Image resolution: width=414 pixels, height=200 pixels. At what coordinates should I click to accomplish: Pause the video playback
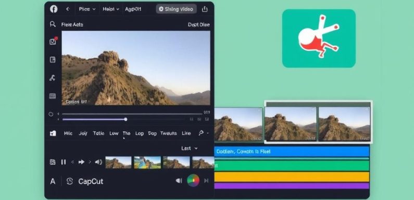click(x=64, y=162)
